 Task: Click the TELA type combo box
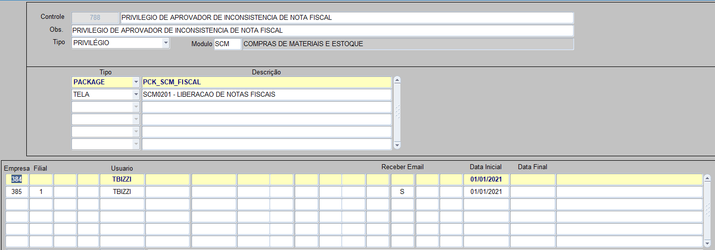coord(106,94)
